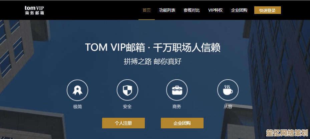
Task: Select the 首页 navigation tab
Action: point(146,10)
